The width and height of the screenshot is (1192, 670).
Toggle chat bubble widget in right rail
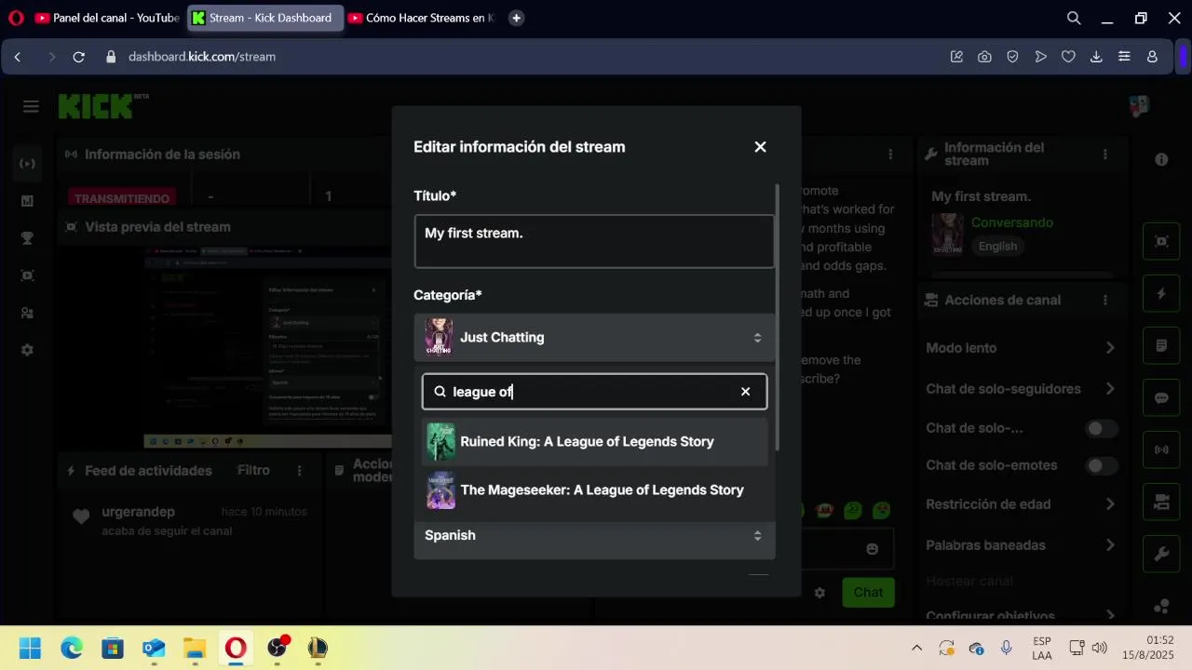1161,397
